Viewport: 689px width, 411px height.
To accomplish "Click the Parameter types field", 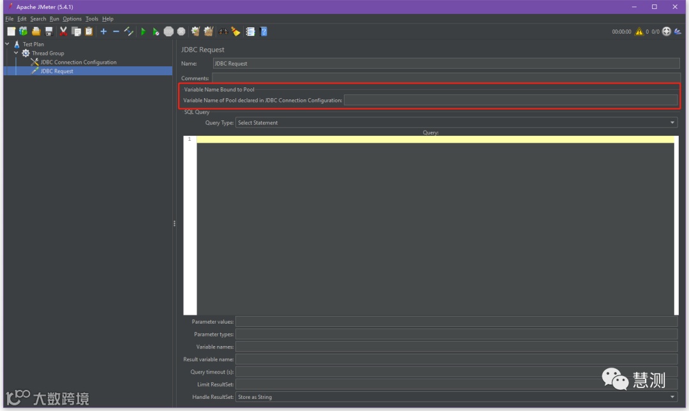I will tap(456, 334).
